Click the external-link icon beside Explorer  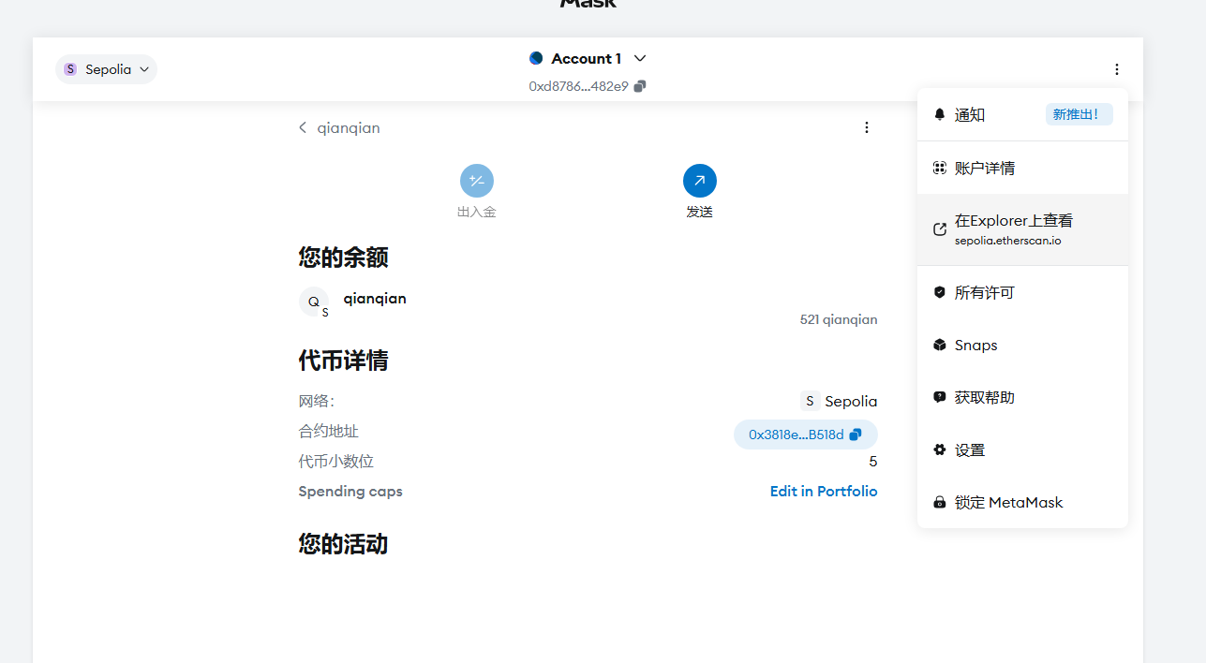[x=940, y=229]
